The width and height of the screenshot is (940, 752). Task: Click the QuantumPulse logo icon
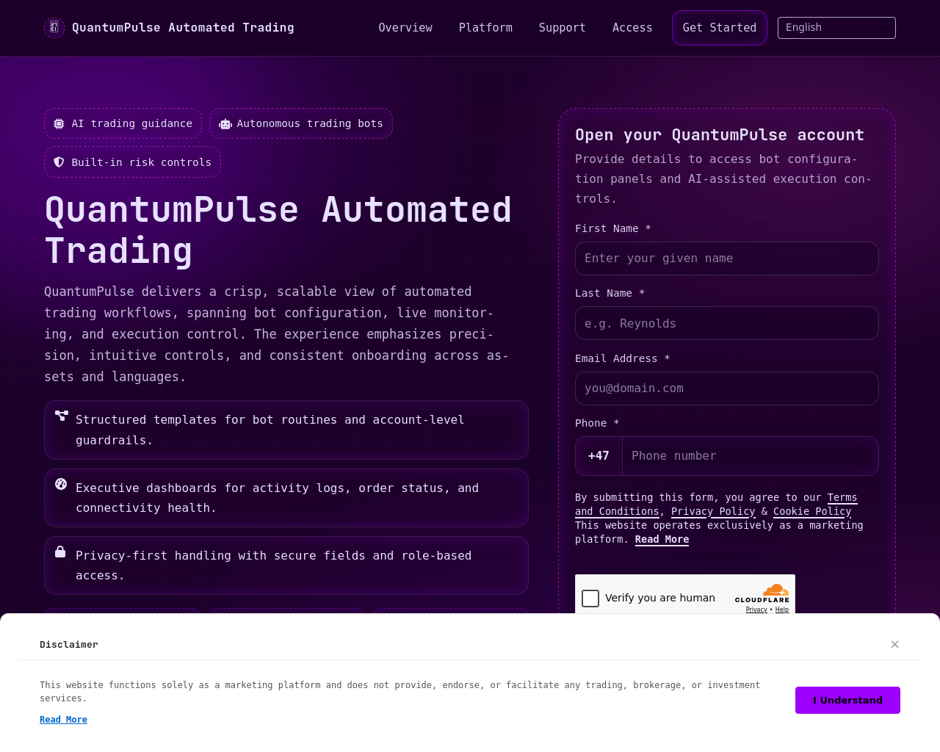pos(54,28)
